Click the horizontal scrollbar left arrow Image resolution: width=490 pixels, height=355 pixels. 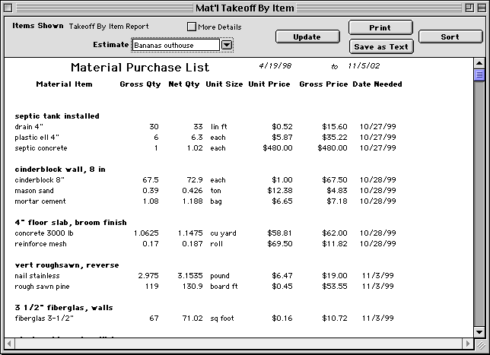point(11,344)
